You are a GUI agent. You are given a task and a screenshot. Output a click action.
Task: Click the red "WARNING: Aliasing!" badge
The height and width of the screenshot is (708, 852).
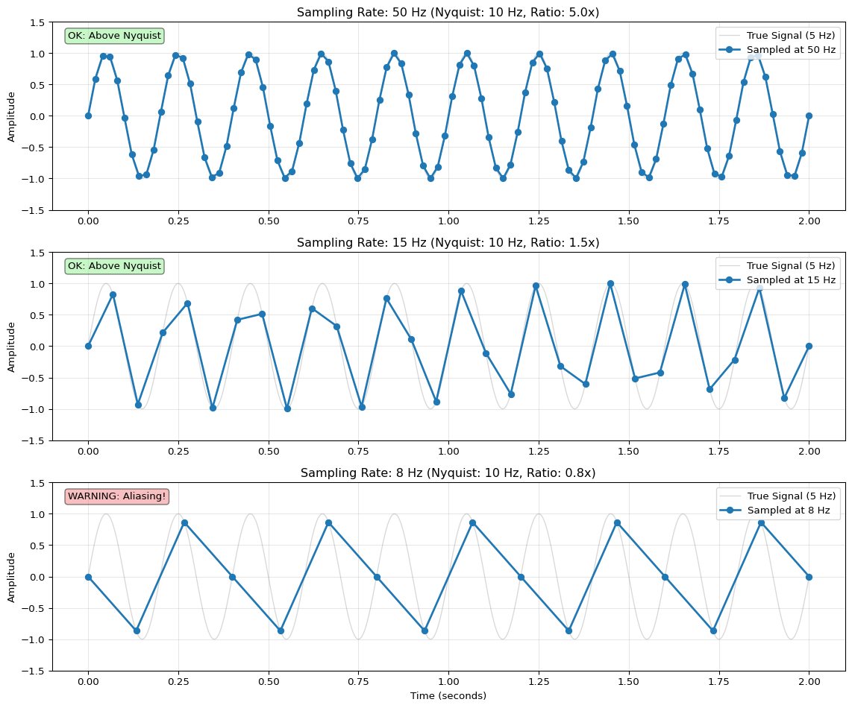tap(116, 496)
